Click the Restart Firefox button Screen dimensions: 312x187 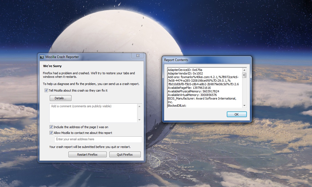point(87,155)
